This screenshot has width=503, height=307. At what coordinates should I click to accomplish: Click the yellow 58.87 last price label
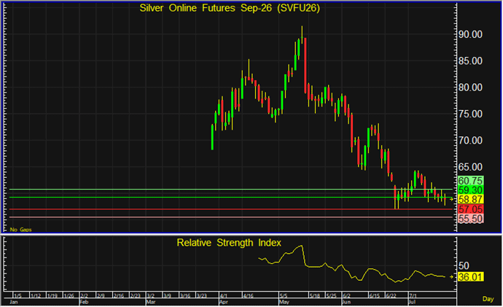tap(470, 199)
